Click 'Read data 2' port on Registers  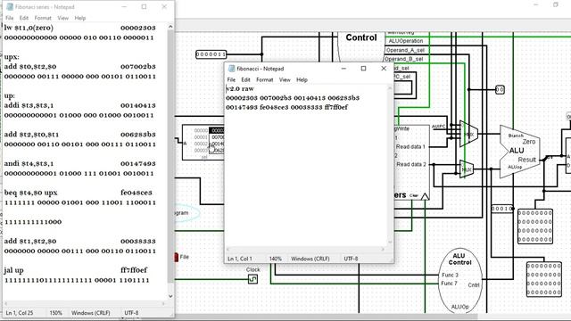[x=411, y=164]
